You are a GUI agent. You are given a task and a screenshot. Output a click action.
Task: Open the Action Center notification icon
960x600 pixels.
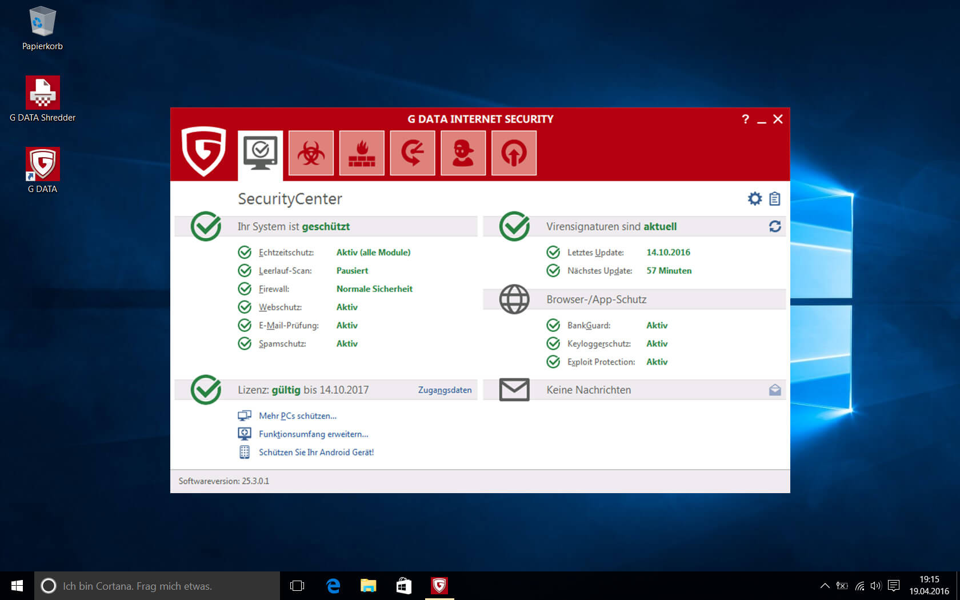[894, 586]
